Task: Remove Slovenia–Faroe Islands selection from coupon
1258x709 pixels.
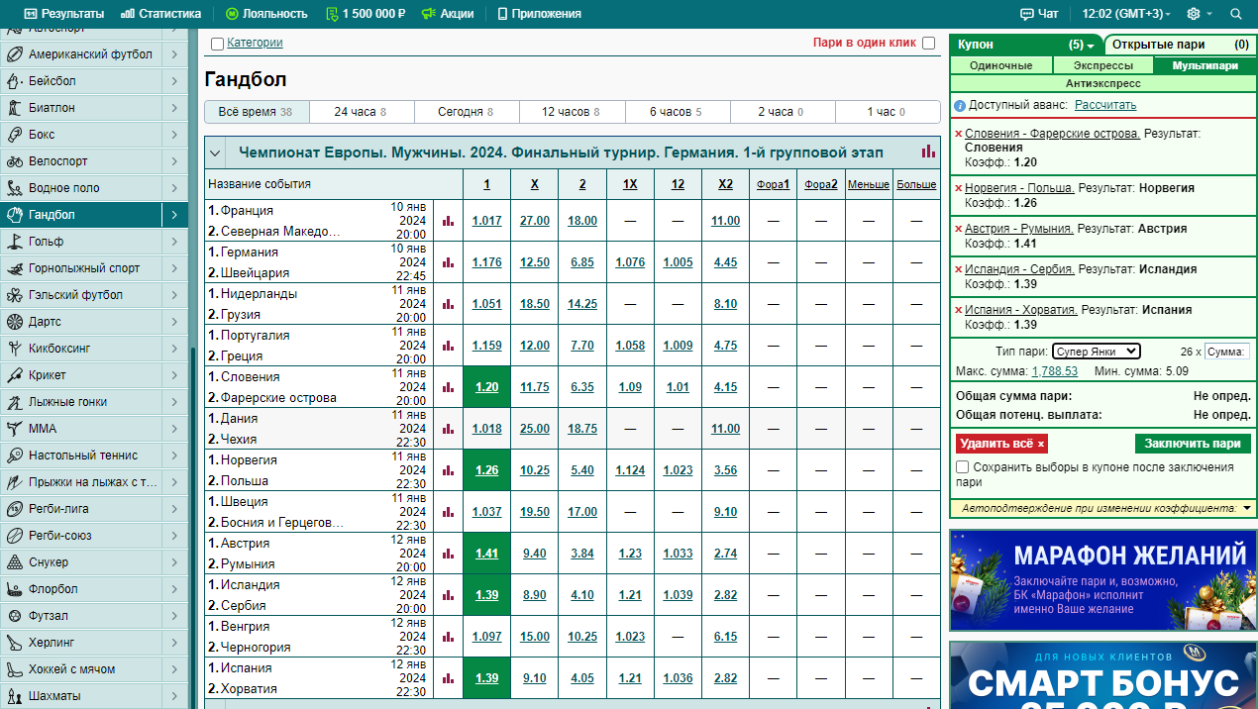Action: point(958,134)
